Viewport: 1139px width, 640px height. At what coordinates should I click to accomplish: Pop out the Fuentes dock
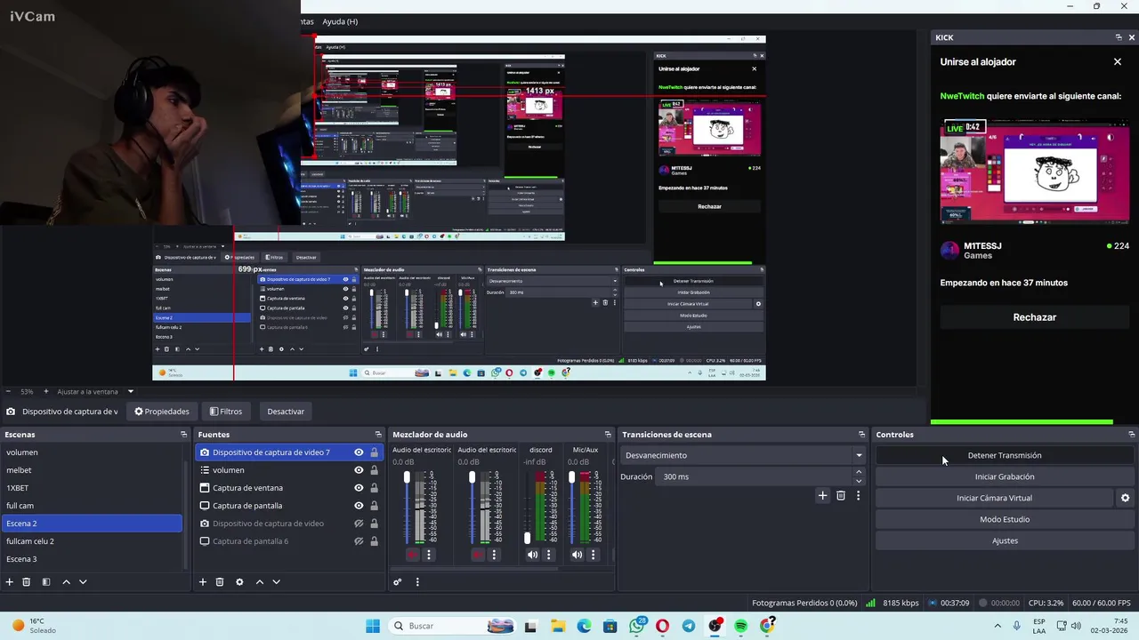pos(378,435)
